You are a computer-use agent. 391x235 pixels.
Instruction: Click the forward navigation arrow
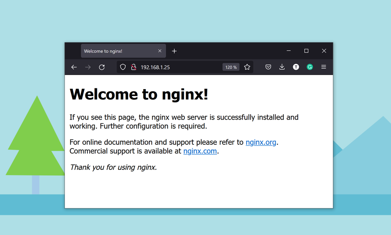click(88, 67)
